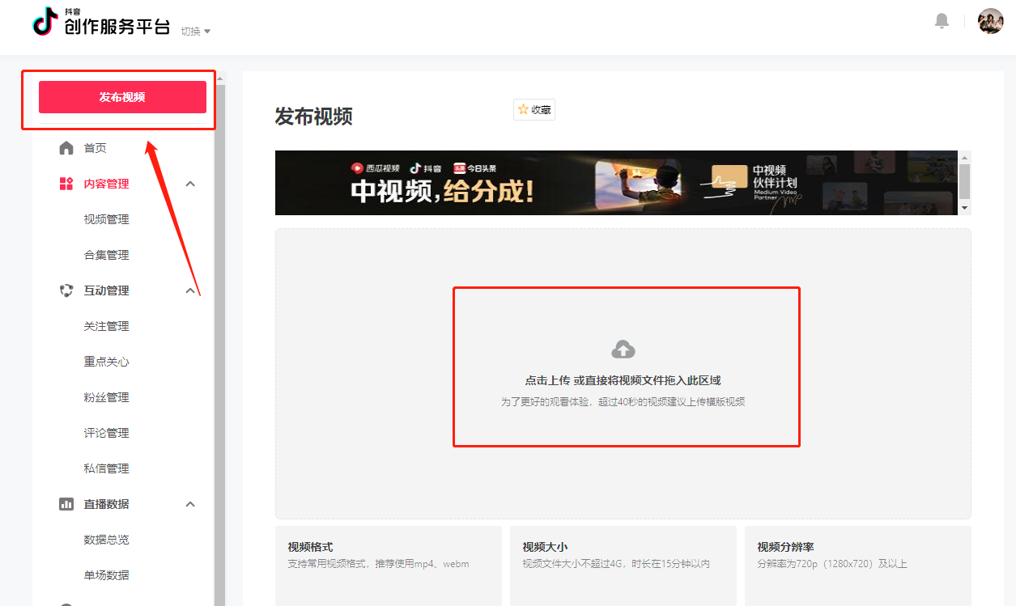This screenshot has height=606, width=1016.
Task: Collapse the 直播数据 section
Action: click(x=190, y=503)
